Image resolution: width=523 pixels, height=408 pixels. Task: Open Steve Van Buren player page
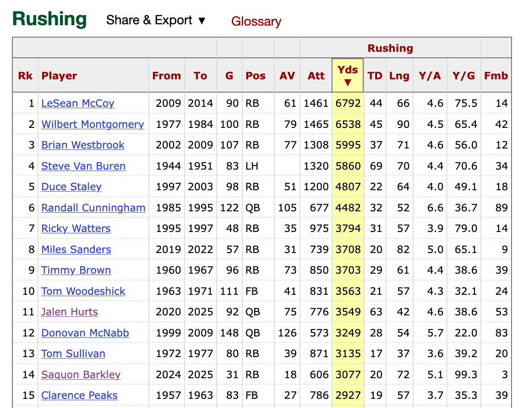[83, 166]
